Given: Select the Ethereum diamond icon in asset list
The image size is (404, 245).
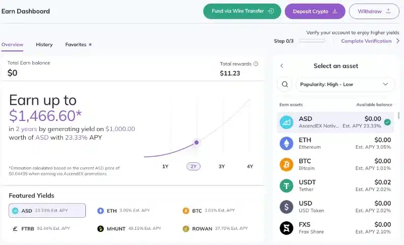Looking at the screenshot, I should [286, 143].
